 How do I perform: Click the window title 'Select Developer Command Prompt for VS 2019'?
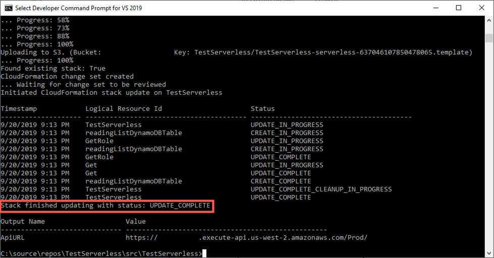pyautogui.click(x=78, y=8)
